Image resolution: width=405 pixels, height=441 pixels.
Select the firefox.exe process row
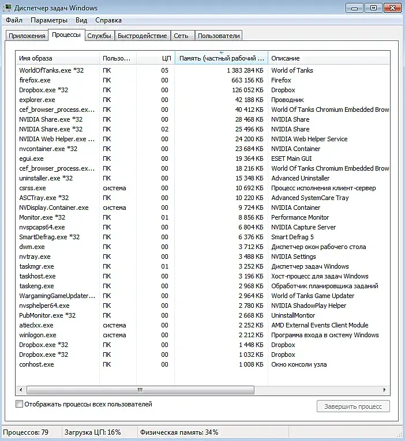click(202, 80)
